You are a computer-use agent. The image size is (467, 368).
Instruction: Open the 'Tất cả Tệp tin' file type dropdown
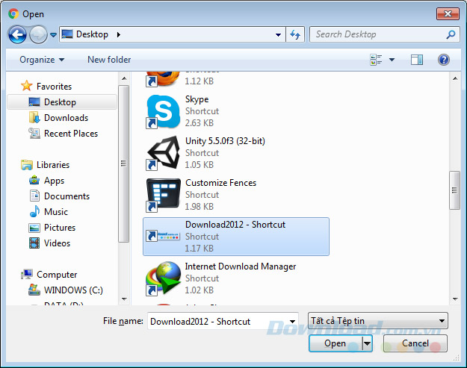click(x=377, y=322)
